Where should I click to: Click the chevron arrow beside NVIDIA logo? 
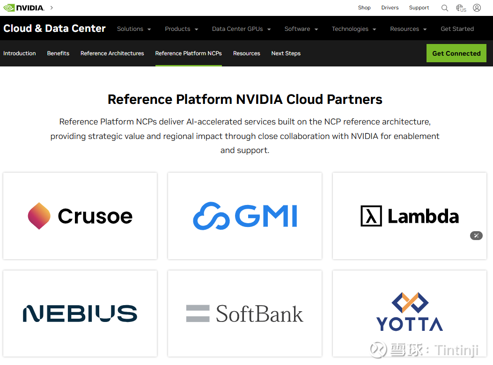pyautogui.click(x=52, y=8)
